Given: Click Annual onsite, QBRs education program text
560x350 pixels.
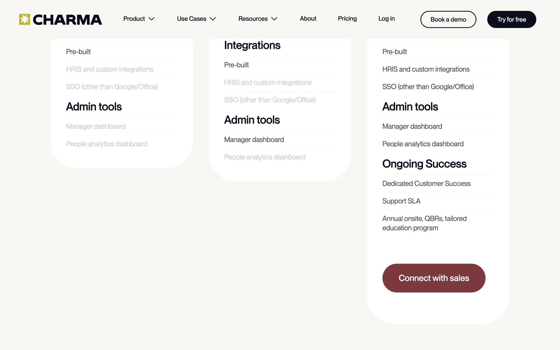Looking at the screenshot, I should tap(424, 223).
